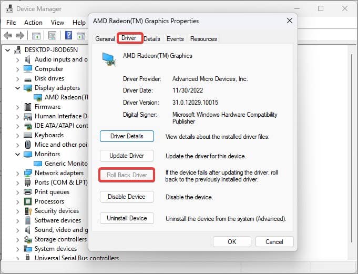Click the Update Driver button
This screenshot has height=274, width=358.
pyautogui.click(x=127, y=156)
